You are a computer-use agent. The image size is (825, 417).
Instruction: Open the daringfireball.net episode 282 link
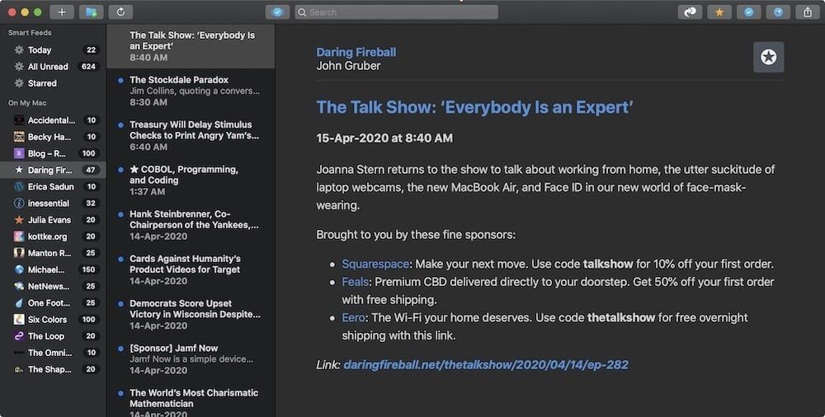tap(486, 364)
